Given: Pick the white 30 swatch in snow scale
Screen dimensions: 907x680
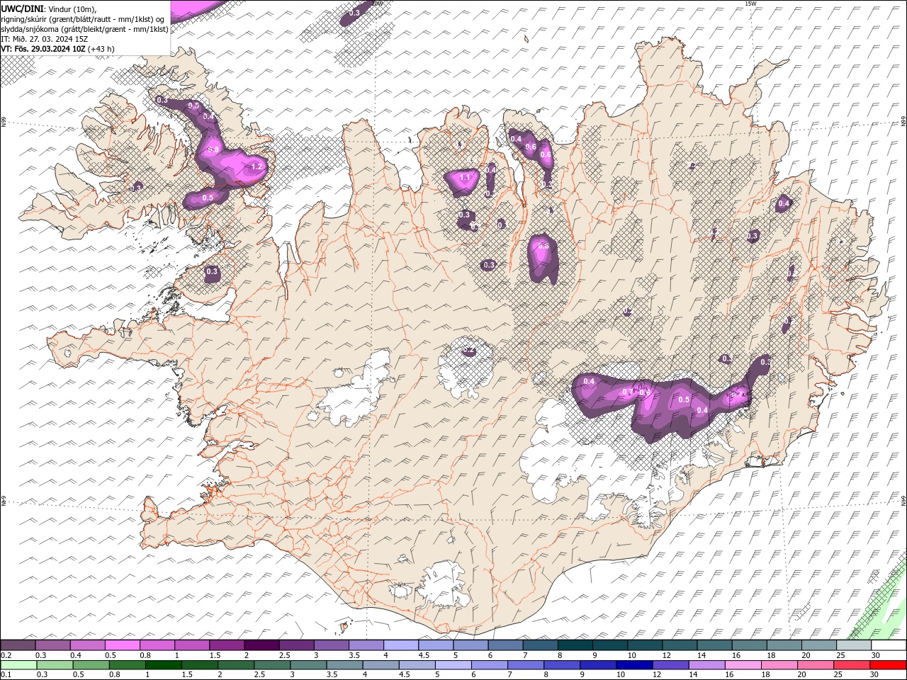Looking at the screenshot, I should click(889, 645).
